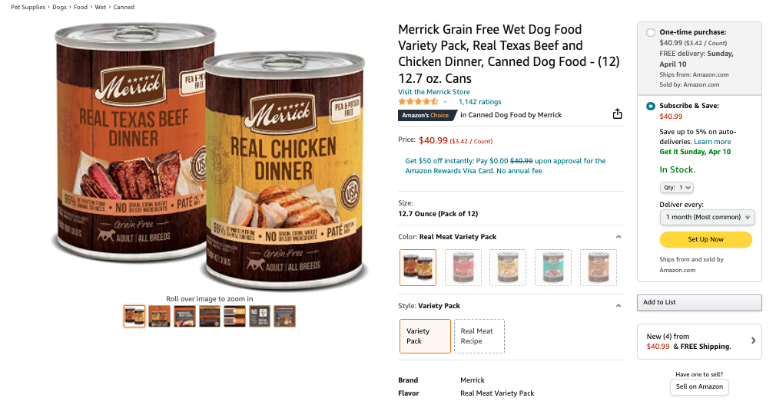776x401 pixels.
Task: Click the share icon
Action: point(617,114)
